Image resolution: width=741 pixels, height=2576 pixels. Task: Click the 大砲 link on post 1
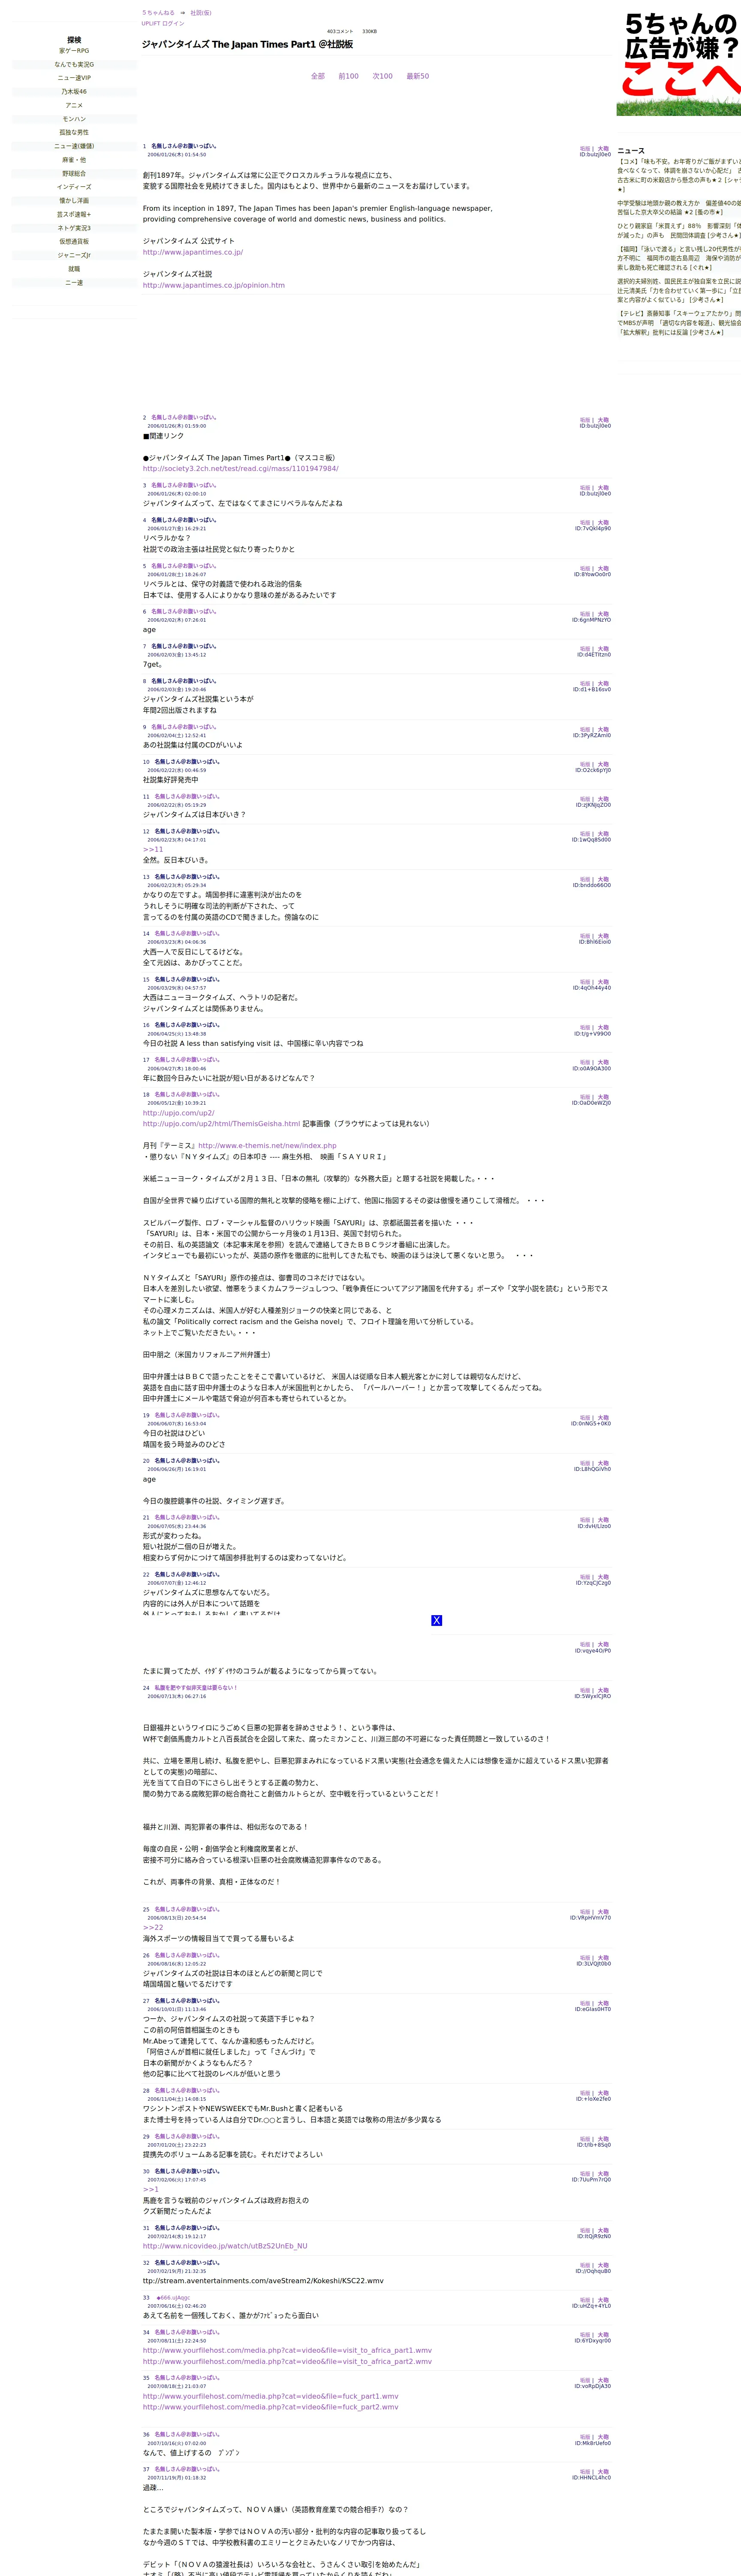coord(603,149)
